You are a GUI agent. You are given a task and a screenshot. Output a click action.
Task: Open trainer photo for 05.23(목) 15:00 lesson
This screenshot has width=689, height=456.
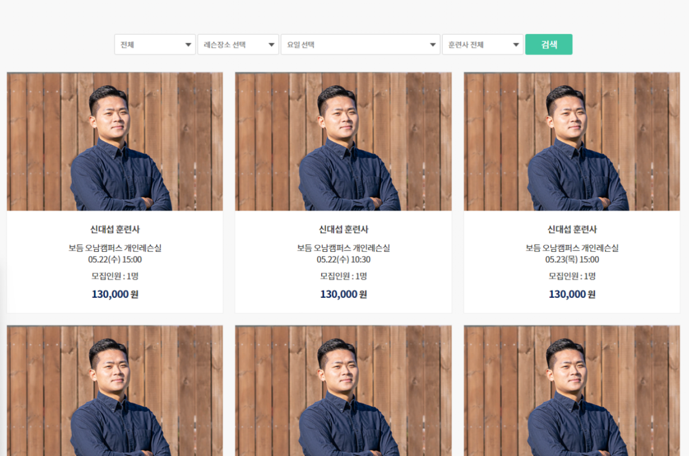[572, 142]
